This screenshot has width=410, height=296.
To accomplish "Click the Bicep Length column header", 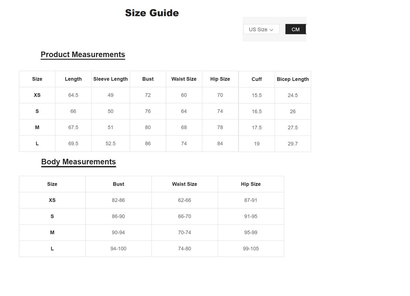I will click(x=292, y=79).
